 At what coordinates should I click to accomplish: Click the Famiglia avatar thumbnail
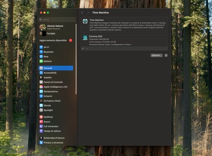tap(43, 33)
